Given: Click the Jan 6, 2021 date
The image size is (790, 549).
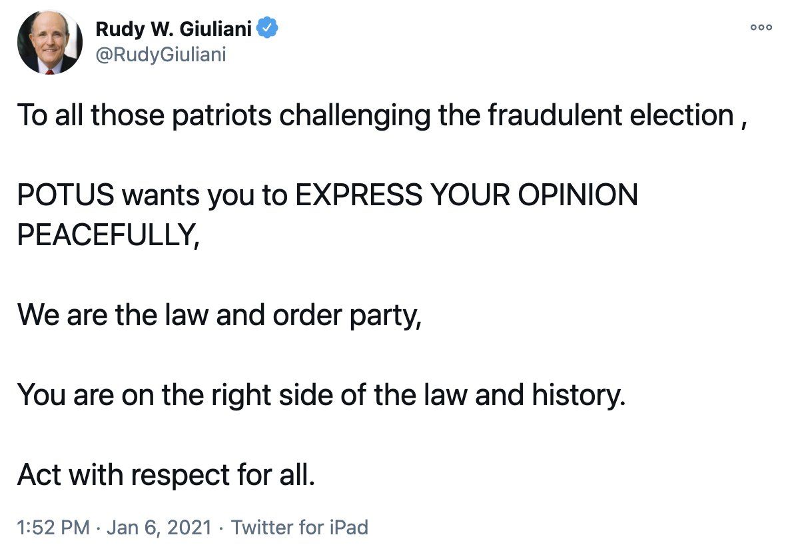Looking at the screenshot, I should (159, 528).
